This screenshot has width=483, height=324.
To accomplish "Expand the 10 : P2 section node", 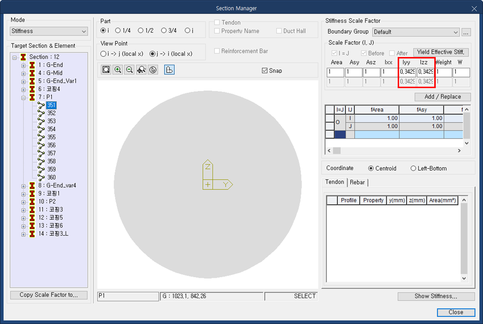I will 23,202.
